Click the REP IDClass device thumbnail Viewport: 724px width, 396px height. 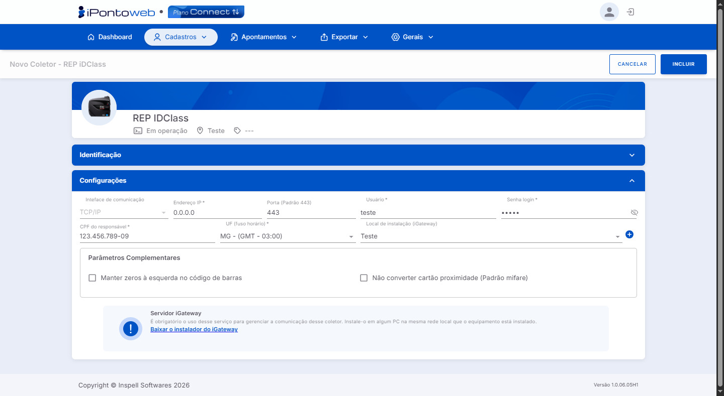[x=99, y=107]
